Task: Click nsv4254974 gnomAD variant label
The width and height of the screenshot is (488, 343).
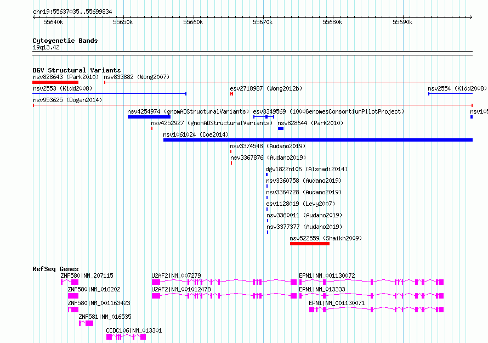Action: tap(188, 111)
